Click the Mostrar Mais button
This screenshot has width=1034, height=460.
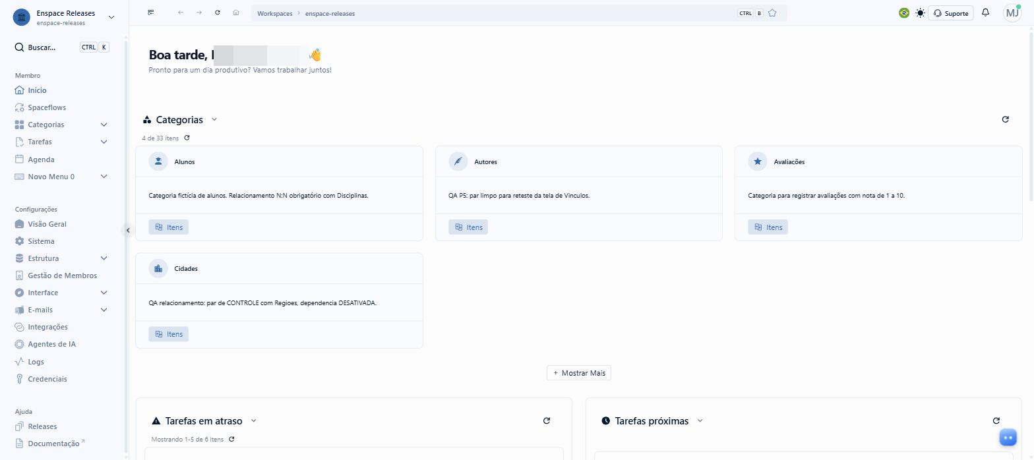pyautogui.click(x=579, y=373)
